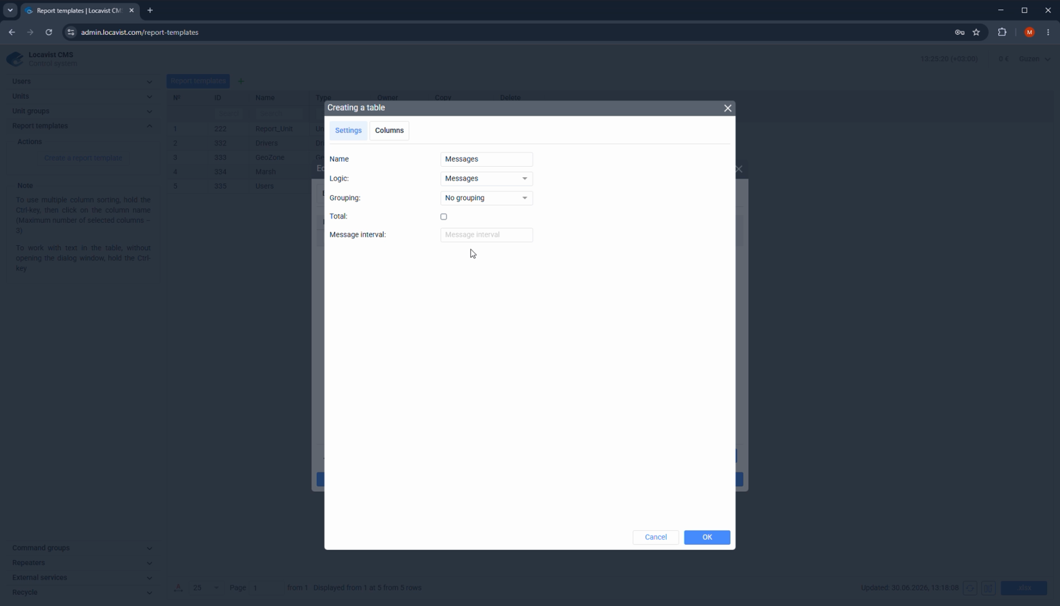
Task: Open site information icon in address bar
Action: 70,33
